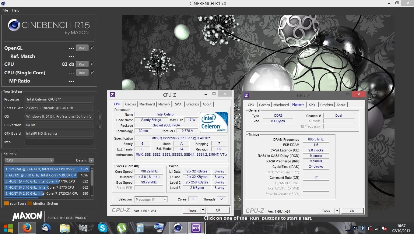Open File Explorer from the taskbar
414x234 pixels.
point(65,228)
